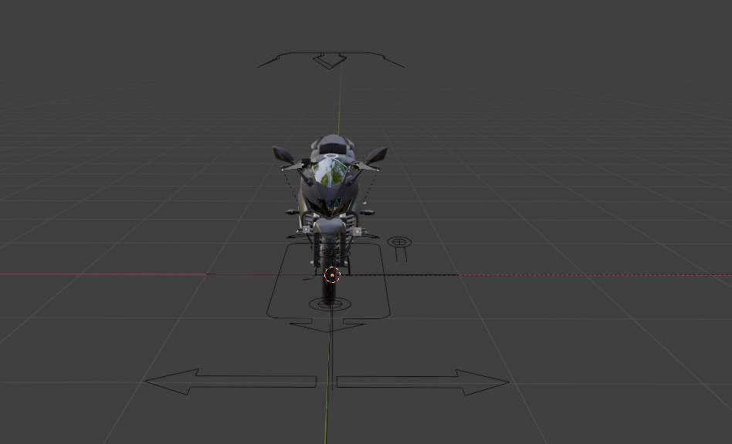The image size is (732, 444).
Task: Click the motorcycle's right-side mirror
Action: pyautogui.click(x=377, y=154)
